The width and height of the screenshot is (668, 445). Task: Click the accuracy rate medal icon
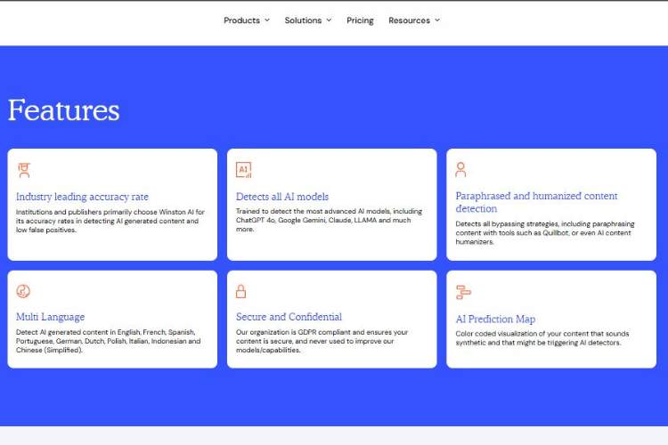[24, 170]
